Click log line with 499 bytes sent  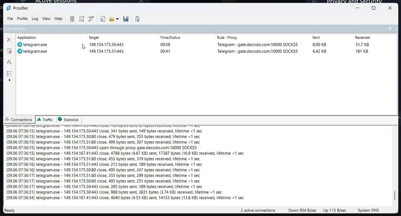click(103, 142)
